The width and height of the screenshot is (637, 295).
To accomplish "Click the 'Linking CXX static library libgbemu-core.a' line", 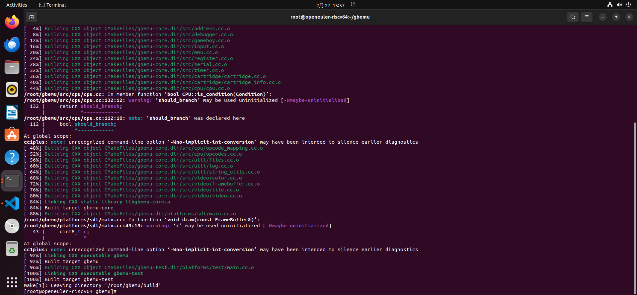I will 97,202.
